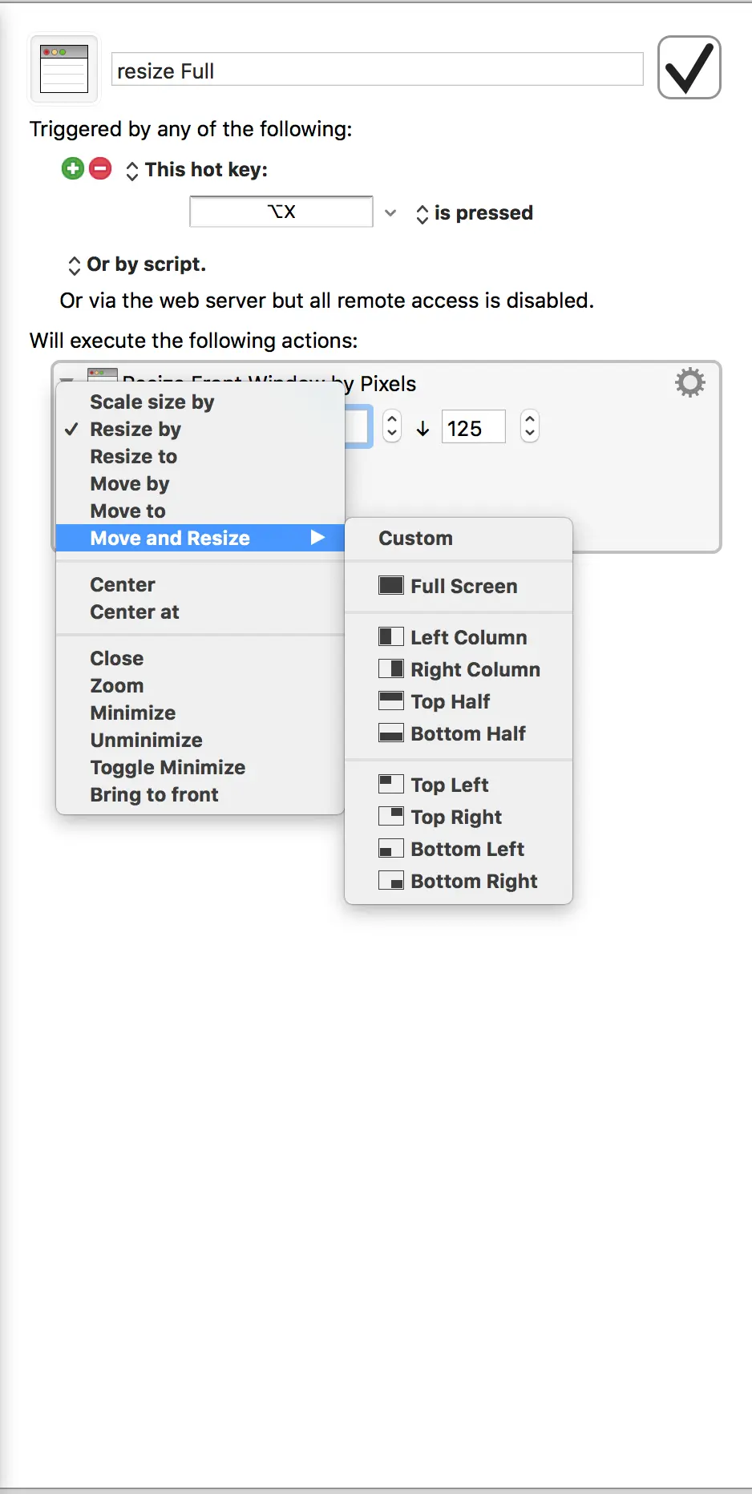Select the Bottom Half layout icon
This screenshot has height=1494, width=752.
pyautogui.click(x=391, y=733)
